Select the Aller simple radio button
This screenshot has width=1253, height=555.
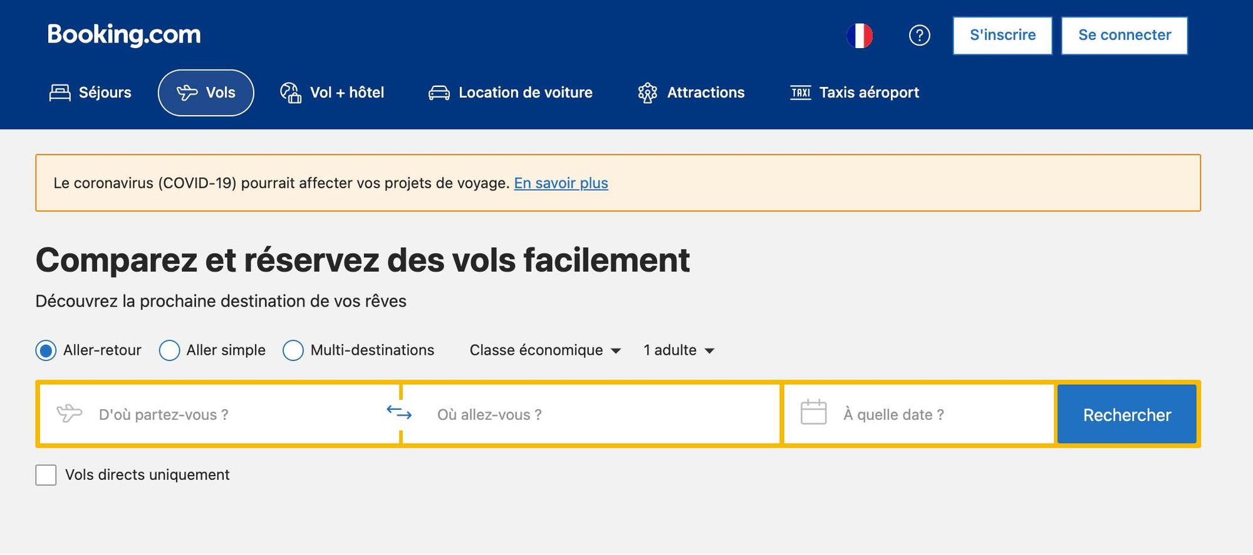169,350
